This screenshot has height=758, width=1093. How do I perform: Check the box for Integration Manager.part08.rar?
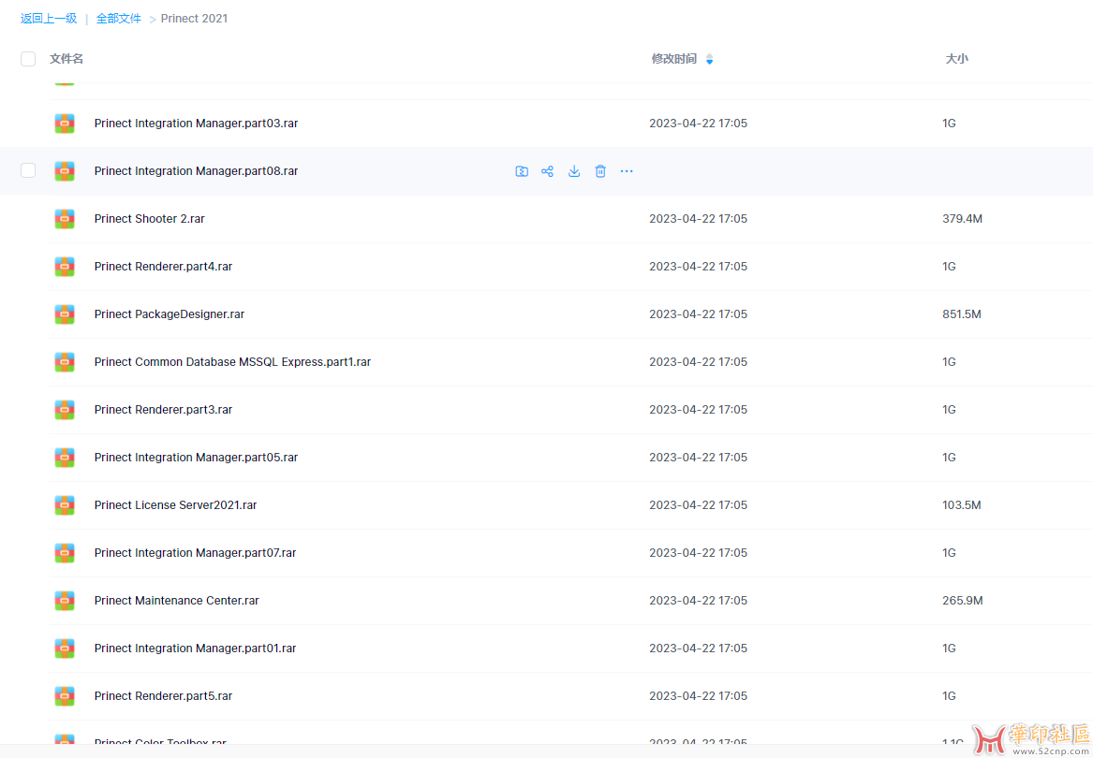click(x=28, y=170)
